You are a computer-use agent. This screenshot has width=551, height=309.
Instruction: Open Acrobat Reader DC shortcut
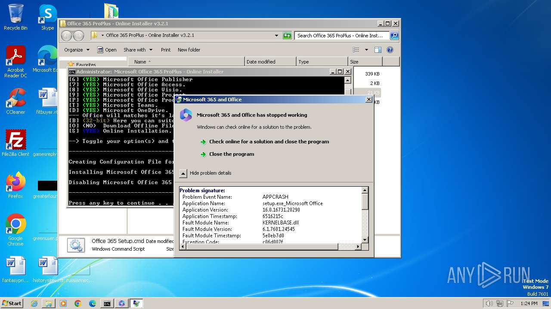[15, 62]
